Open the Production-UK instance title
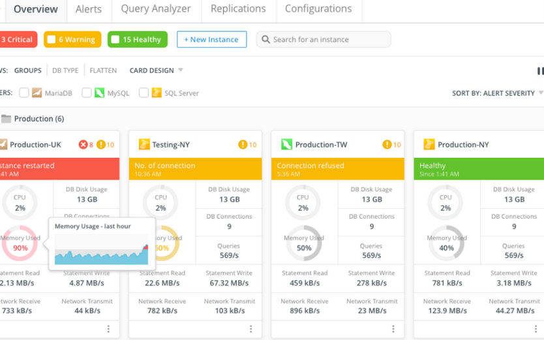This screenshot has width=544, height=340. 35,145
